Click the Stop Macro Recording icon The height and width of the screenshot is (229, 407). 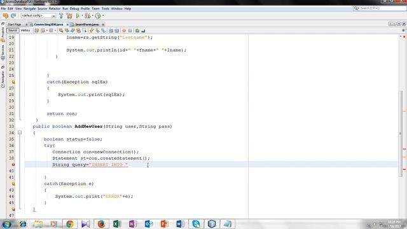point(130,31)
